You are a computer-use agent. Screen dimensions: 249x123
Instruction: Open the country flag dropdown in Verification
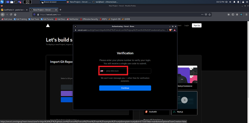[102, 71]
